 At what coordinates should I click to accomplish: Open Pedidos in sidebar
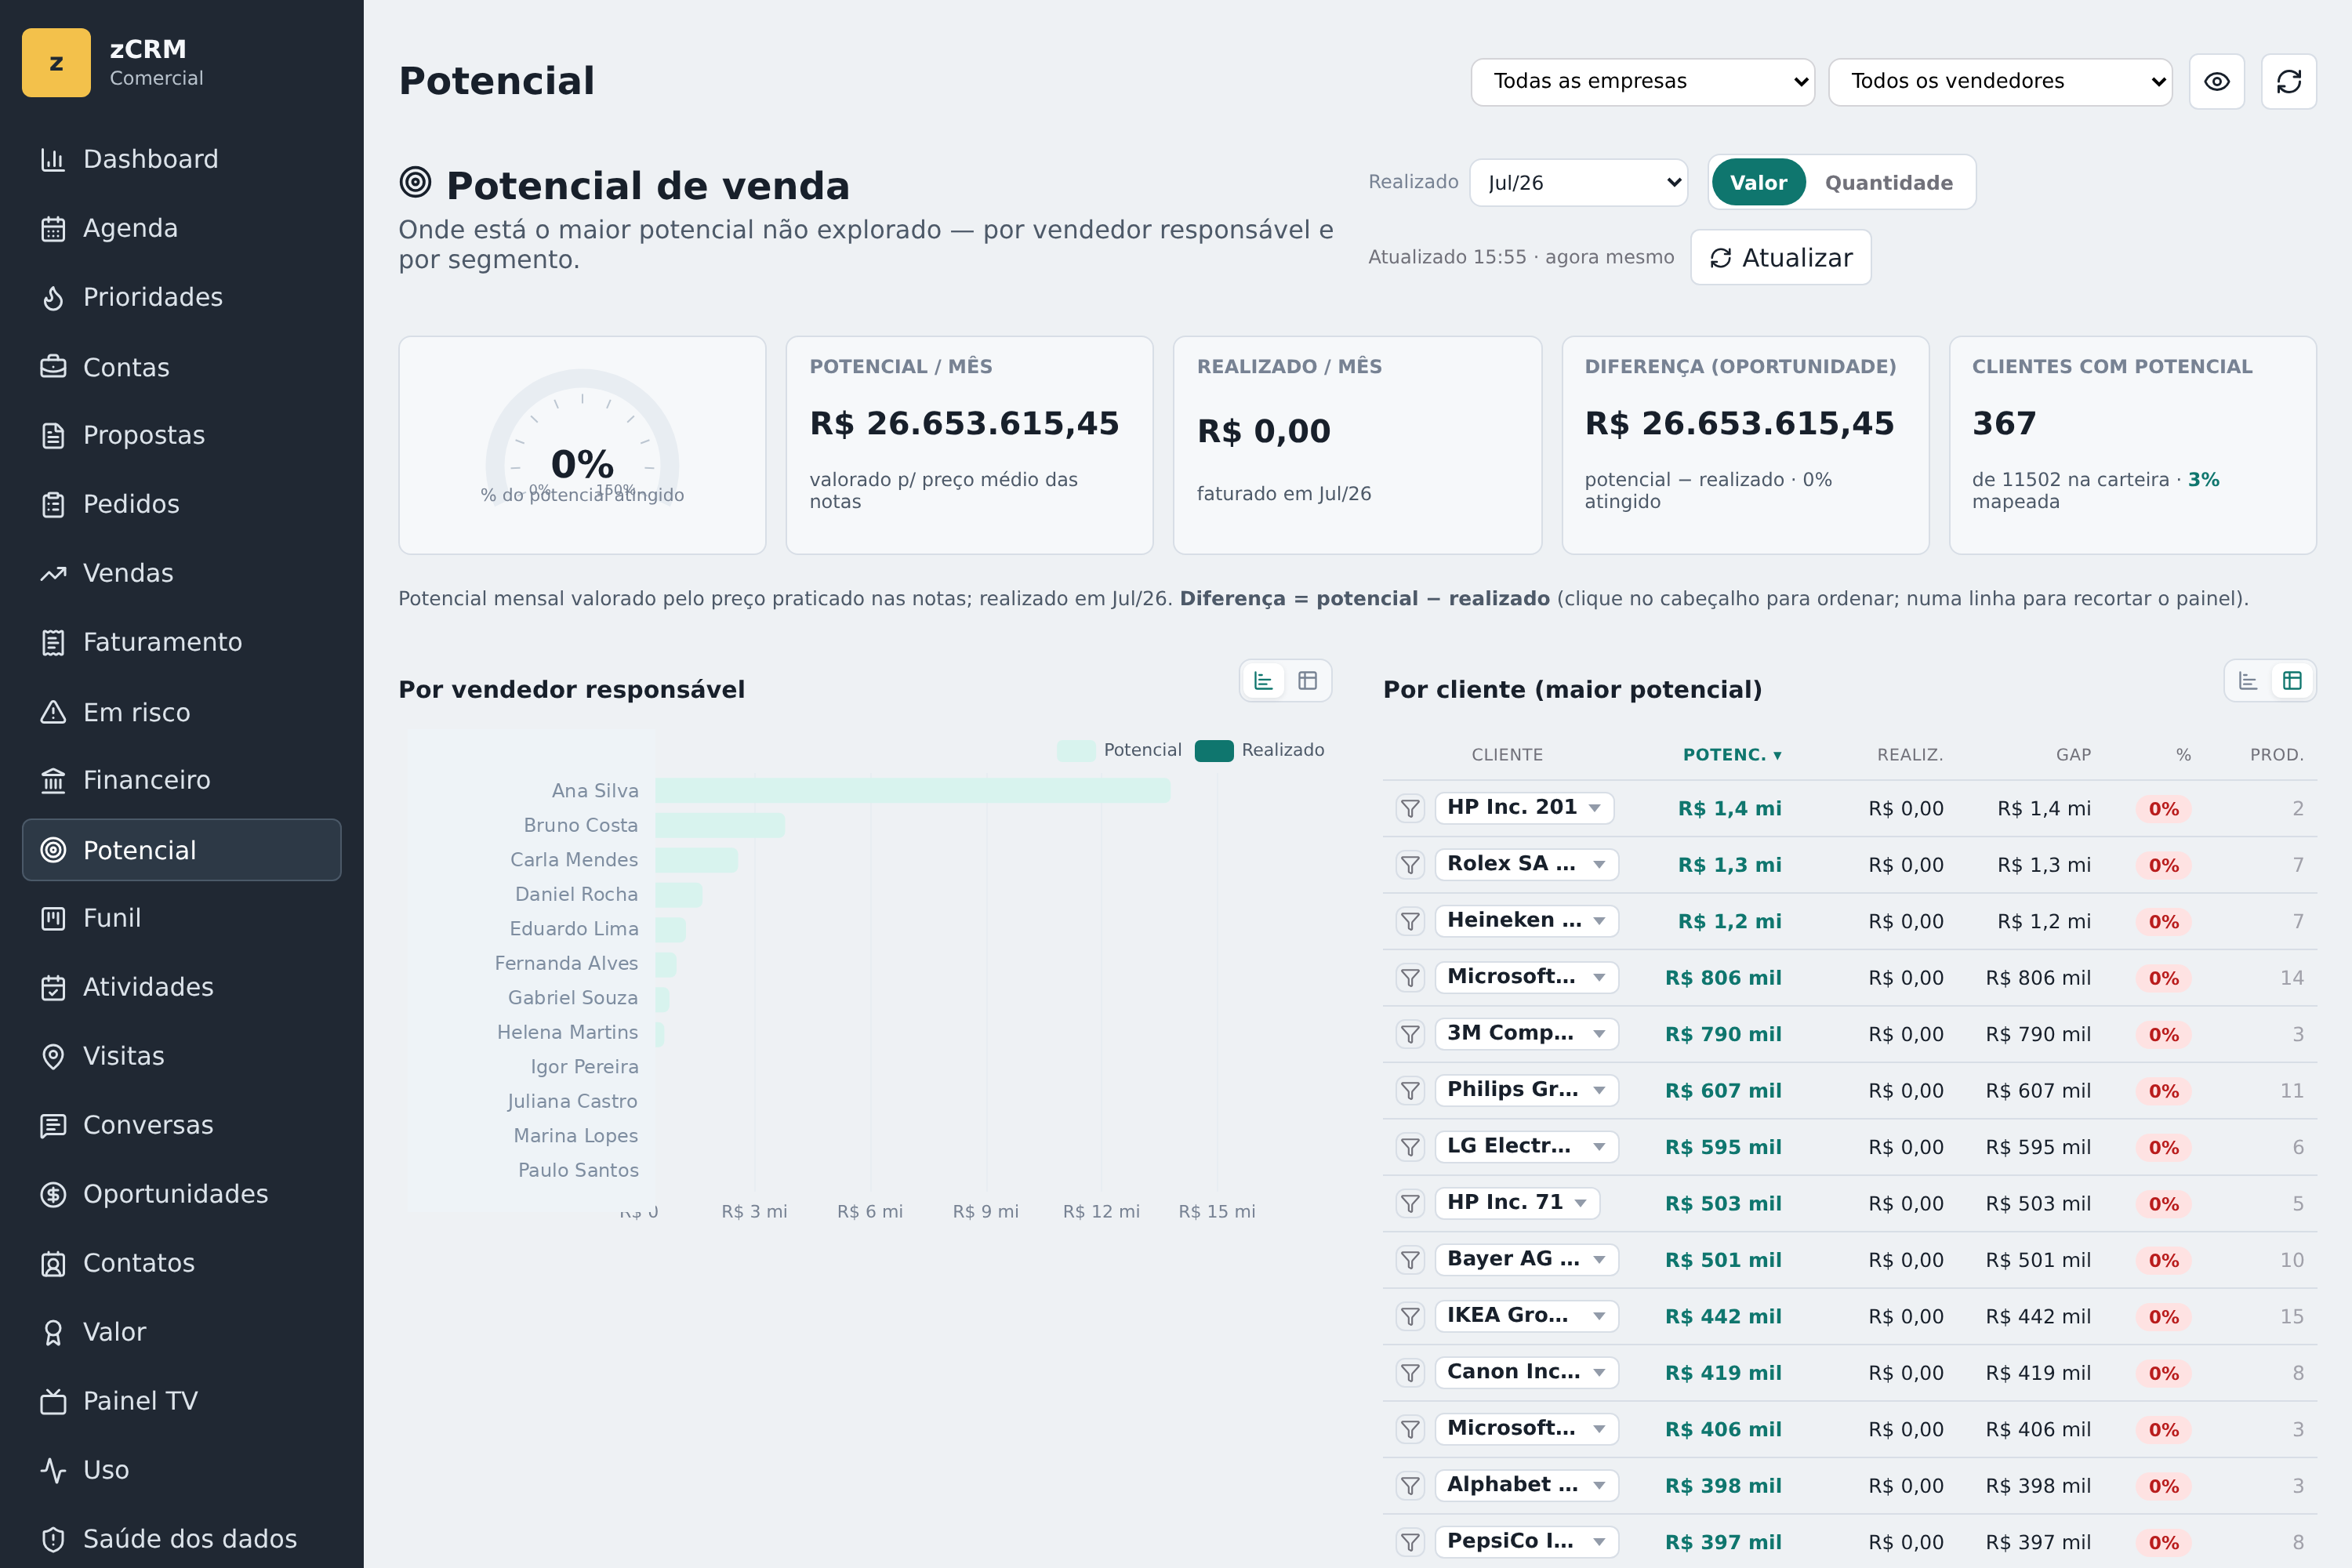click(x=181, y=504)
